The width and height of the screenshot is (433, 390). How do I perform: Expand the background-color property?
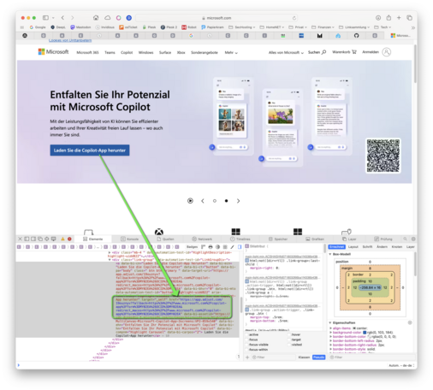pos(331,333)
